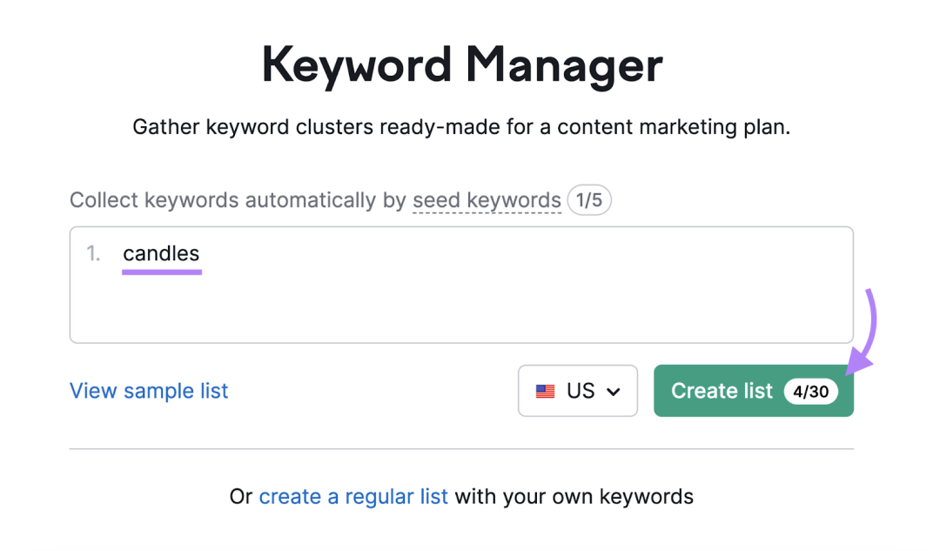
Task: Expand the country selector chevron arrow
Action: (613, 392)
